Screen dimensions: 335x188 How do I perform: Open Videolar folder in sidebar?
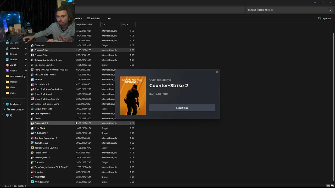(x=13, y=70)
